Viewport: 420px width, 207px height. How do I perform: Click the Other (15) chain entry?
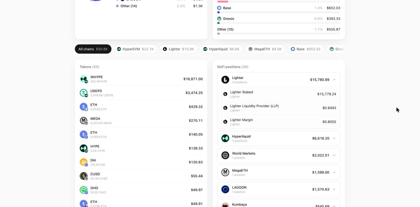pos(225,29)
